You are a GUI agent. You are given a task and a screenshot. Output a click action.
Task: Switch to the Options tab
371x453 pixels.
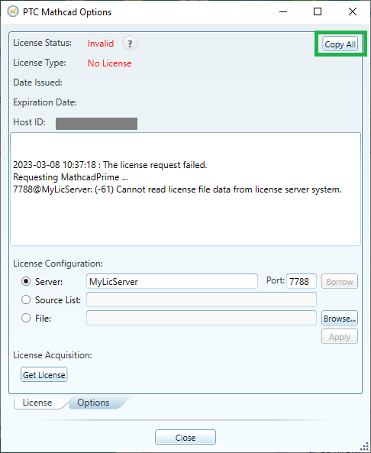pyautogui.click(x=93, y=403)
